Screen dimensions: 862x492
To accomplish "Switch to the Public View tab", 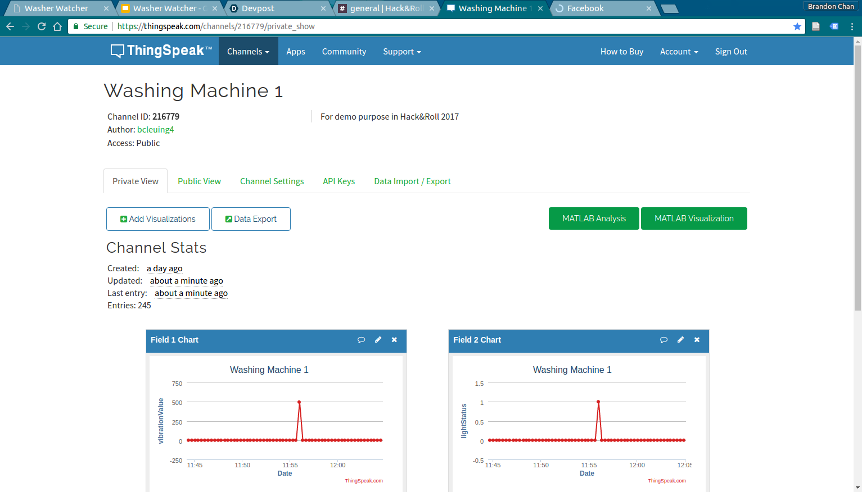I will 199,181.
